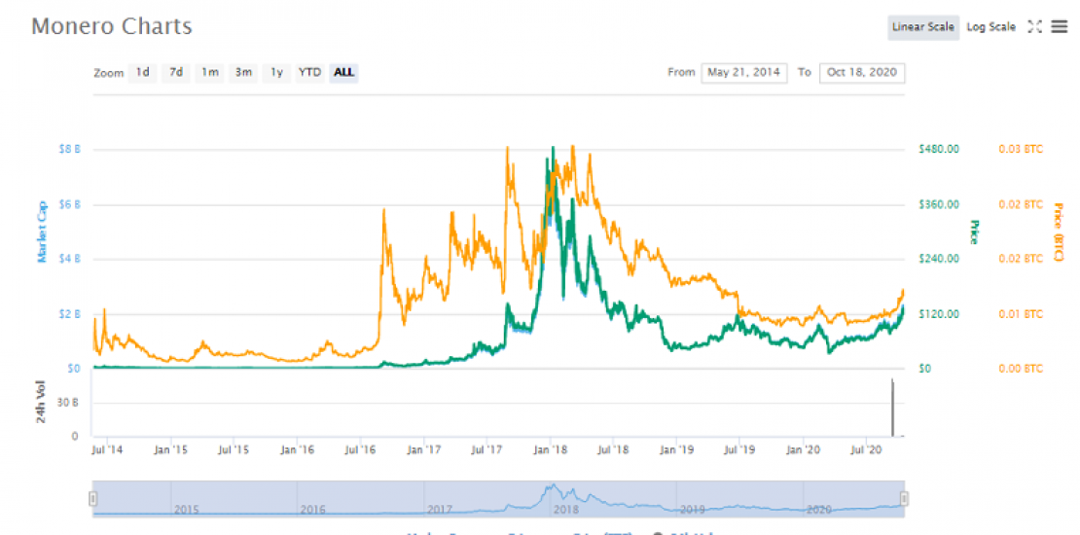Screen dimensions: 1080x535
Task: Click the From date field
Action: [744, 73]
